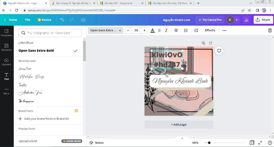Add collaborators with the plus icon
Image resolution: width=274 pixels, height=147 pixels.
tap(237, 20)
